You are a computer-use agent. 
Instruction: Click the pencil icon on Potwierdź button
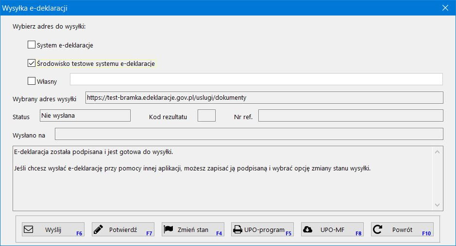[x=99, y=230]
